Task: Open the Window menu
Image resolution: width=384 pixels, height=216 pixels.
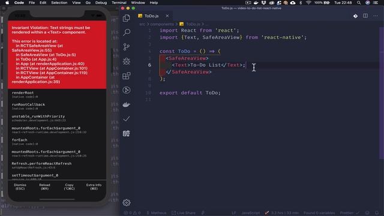Action: [138, 2]
